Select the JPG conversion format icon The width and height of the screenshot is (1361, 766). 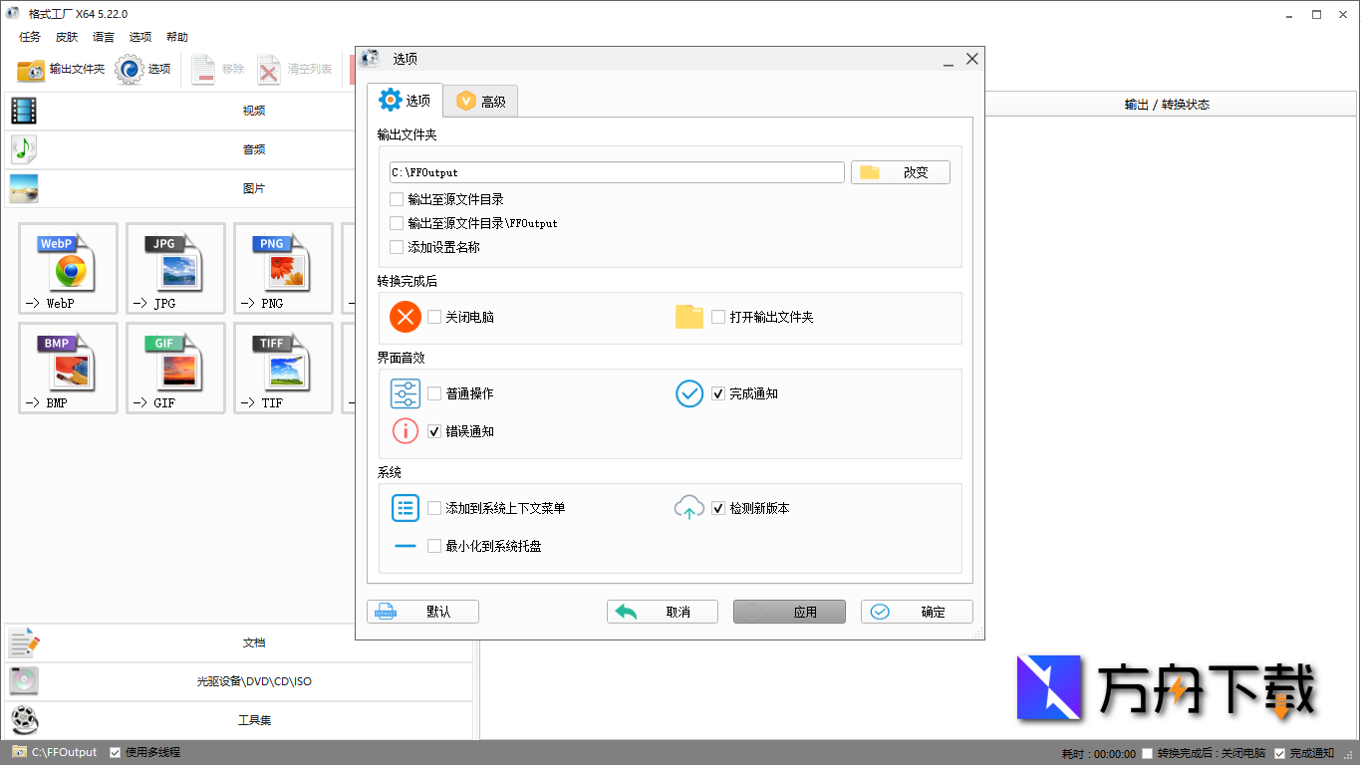point(175,268)
